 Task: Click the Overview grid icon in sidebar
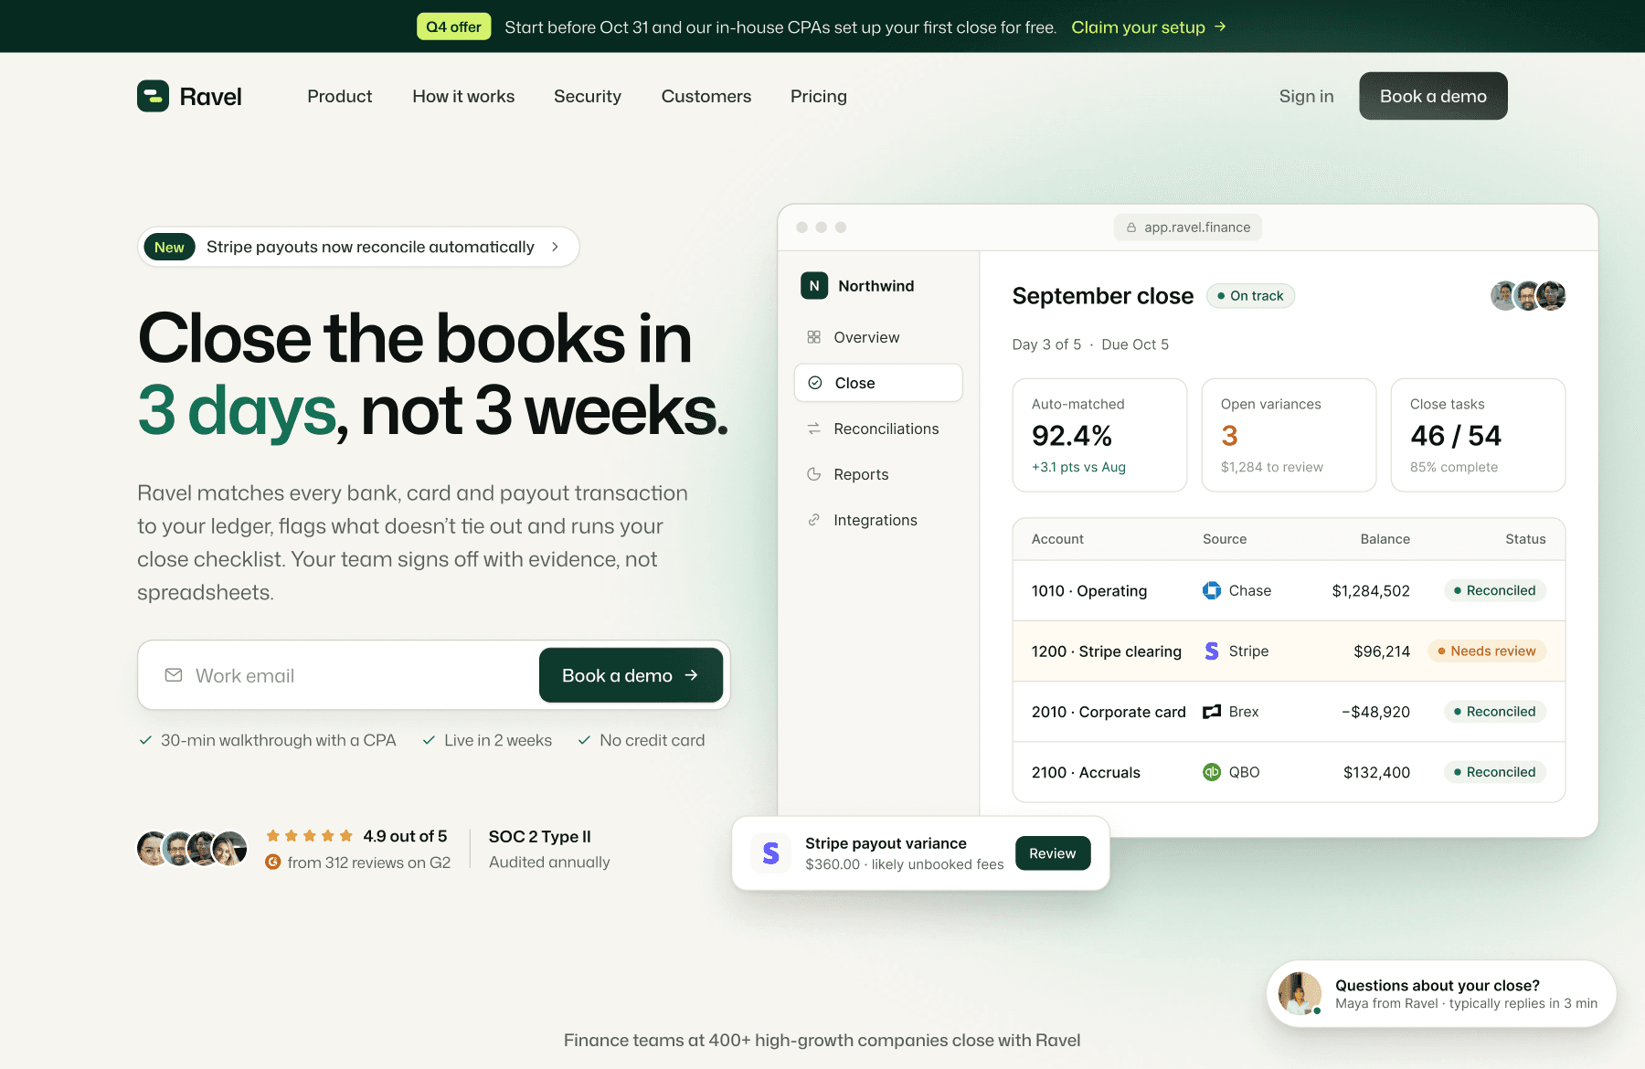[813, 337]
